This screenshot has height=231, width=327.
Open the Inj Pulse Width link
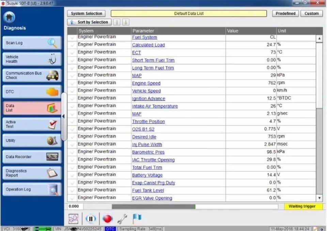147,144
